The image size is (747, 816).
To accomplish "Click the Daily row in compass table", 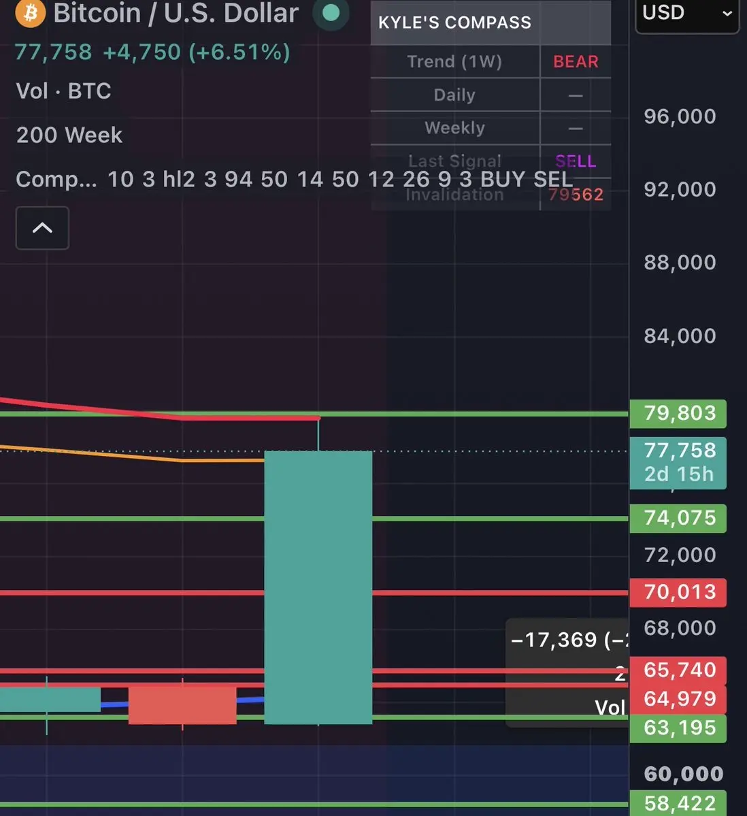I will [x=491, y=95].
